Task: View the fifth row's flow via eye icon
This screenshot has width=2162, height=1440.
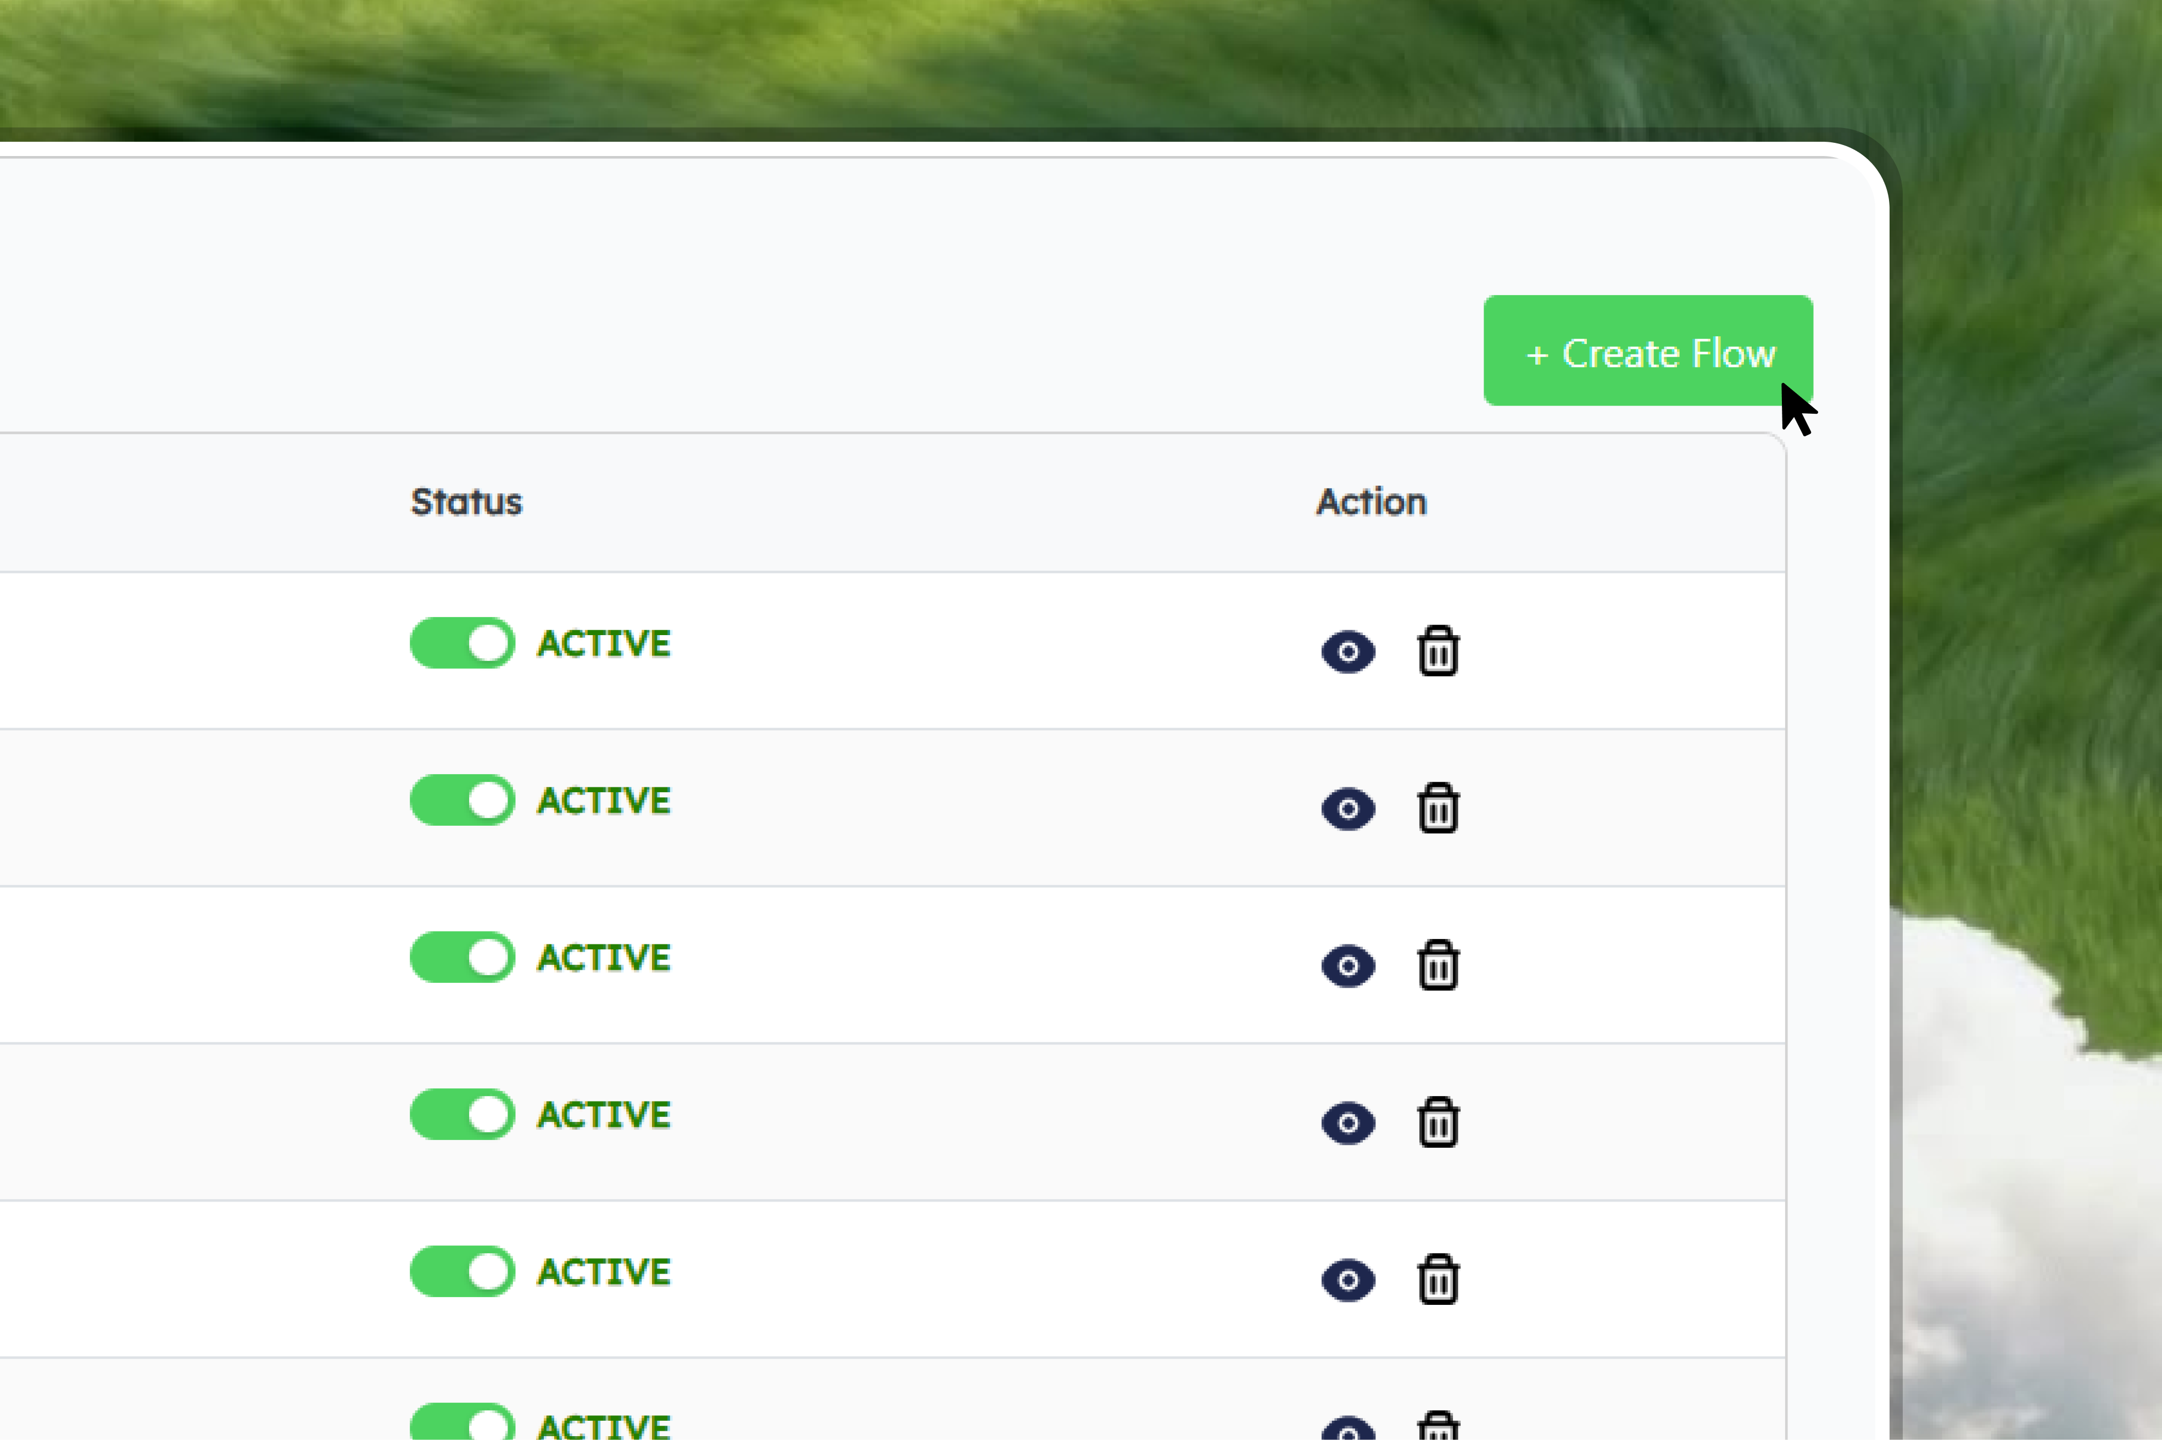Action: (x=1348, y=1280)
